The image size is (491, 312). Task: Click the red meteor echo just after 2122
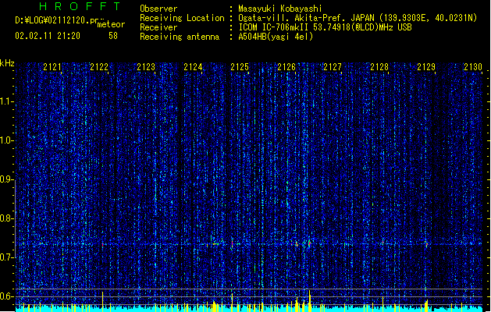(x=103, y=245)
